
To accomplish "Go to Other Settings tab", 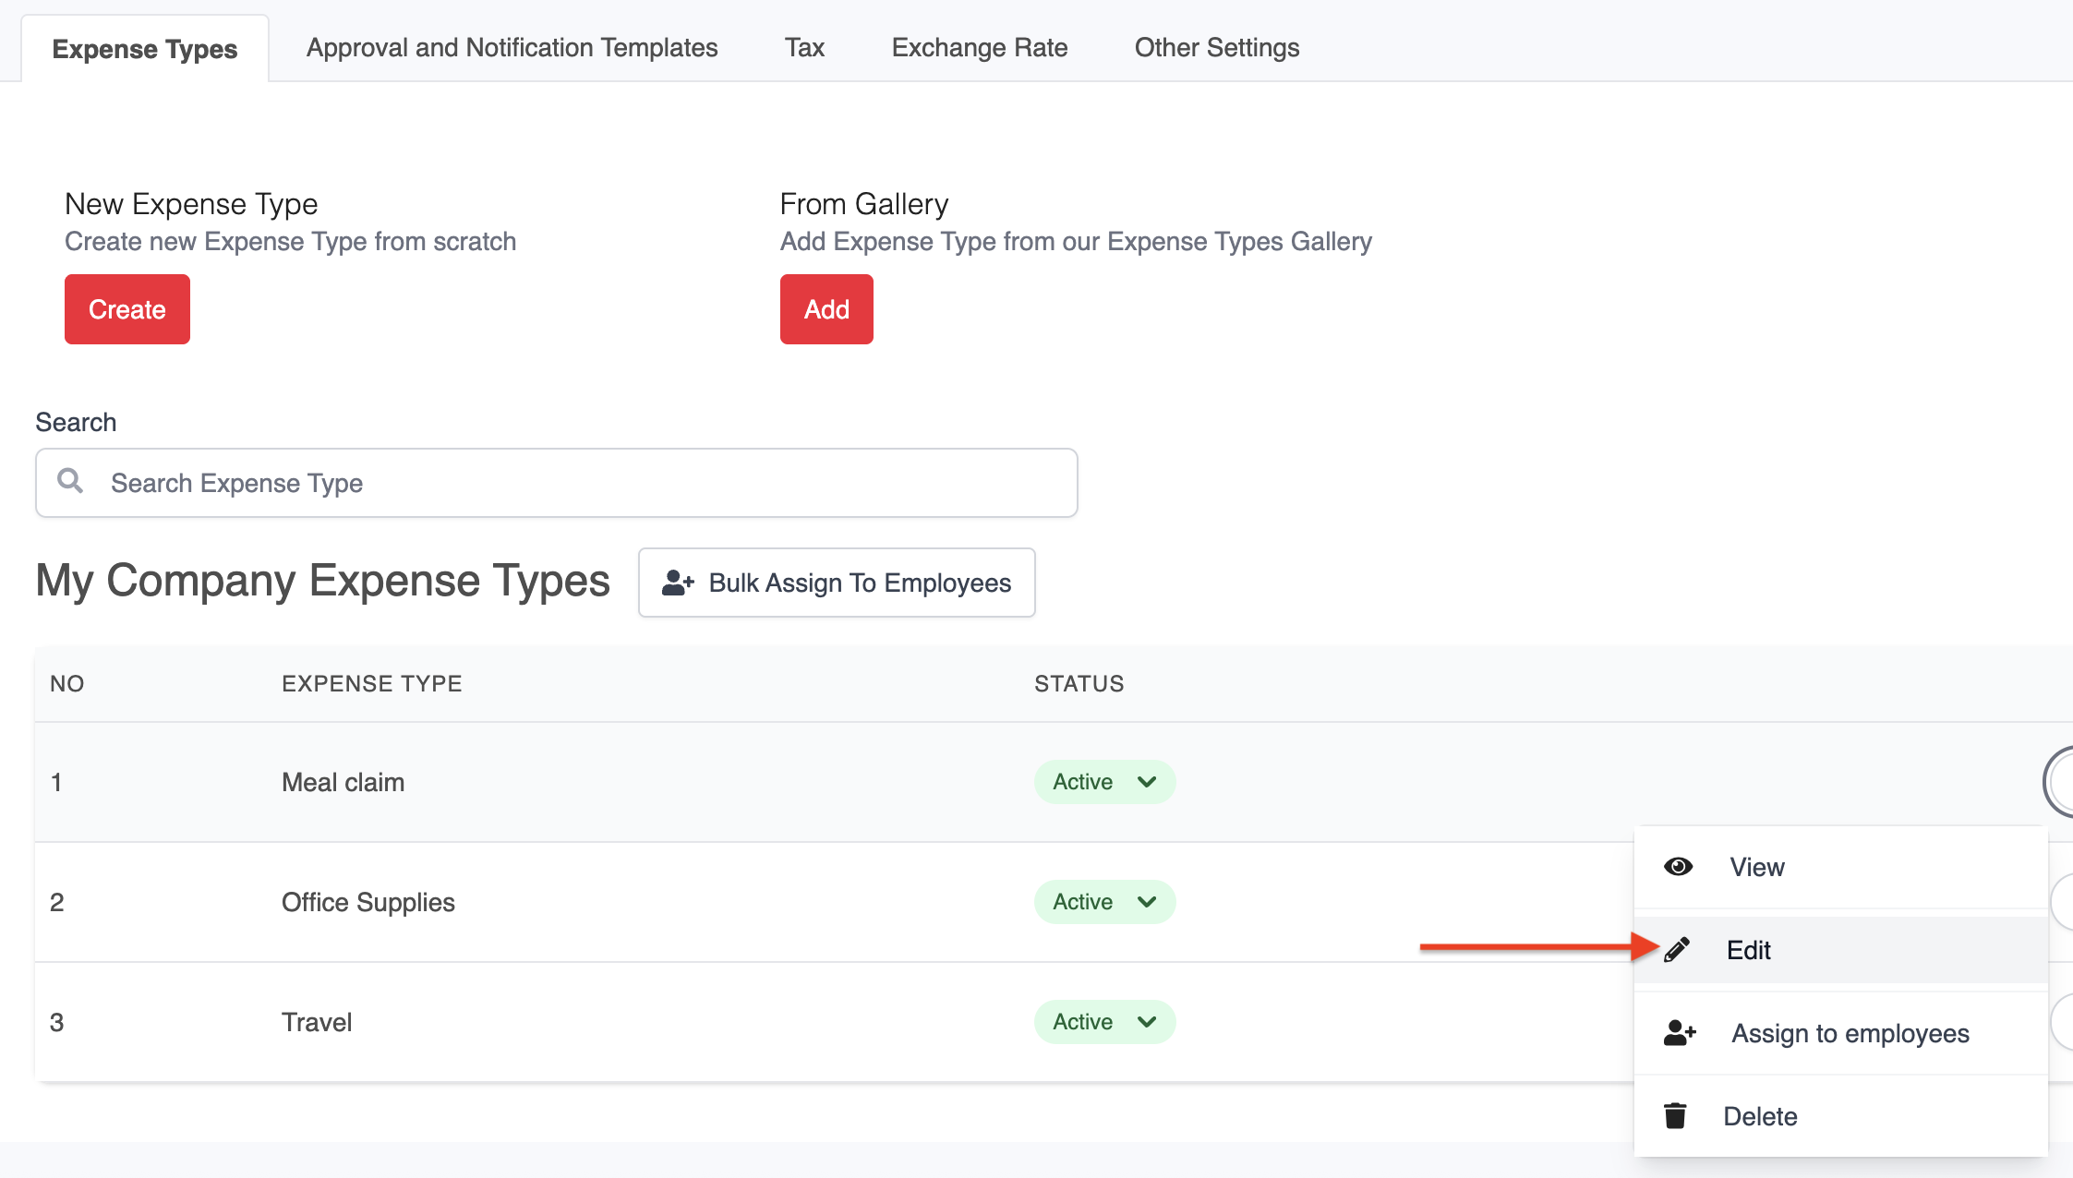I will point(1216,48).
